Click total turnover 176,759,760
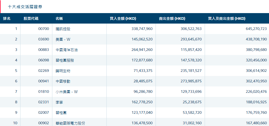Viewport: 269px width, 126px height. (x=256, y=113)
